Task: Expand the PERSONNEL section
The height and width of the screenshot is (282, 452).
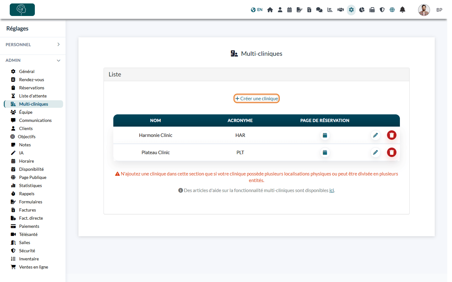Action: (x=33, y=44)
